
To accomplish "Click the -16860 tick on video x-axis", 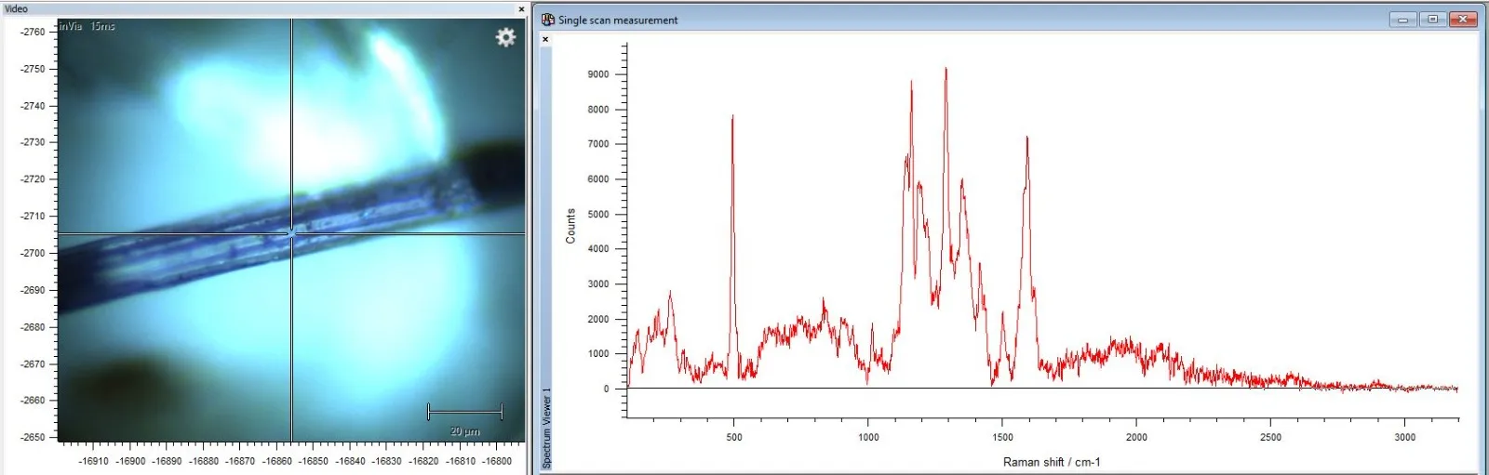I will [x=277, y=461].
